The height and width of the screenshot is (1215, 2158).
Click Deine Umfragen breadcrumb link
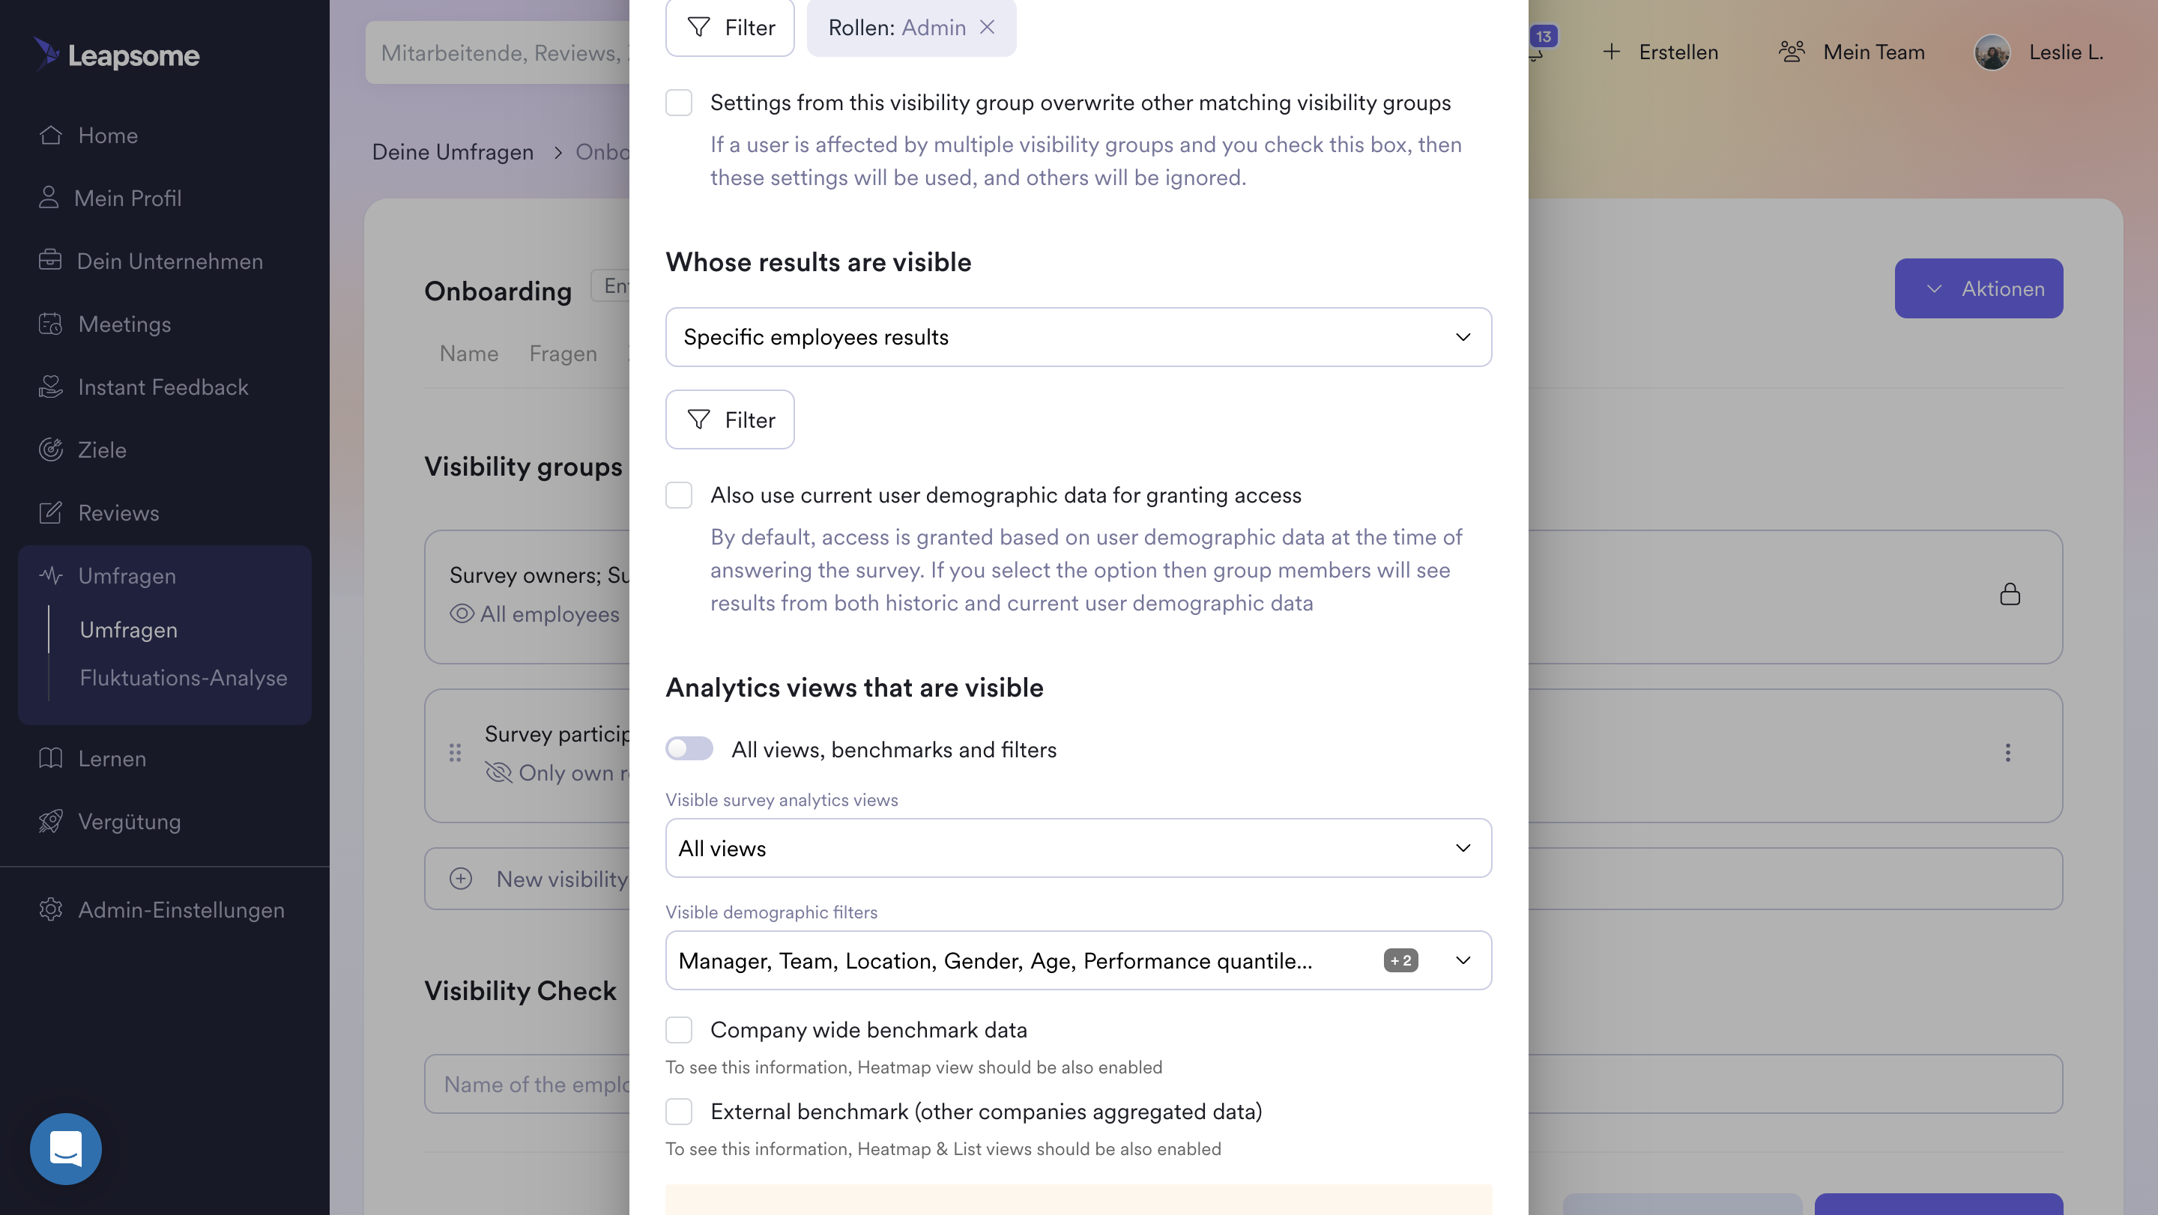coord(453,151)
